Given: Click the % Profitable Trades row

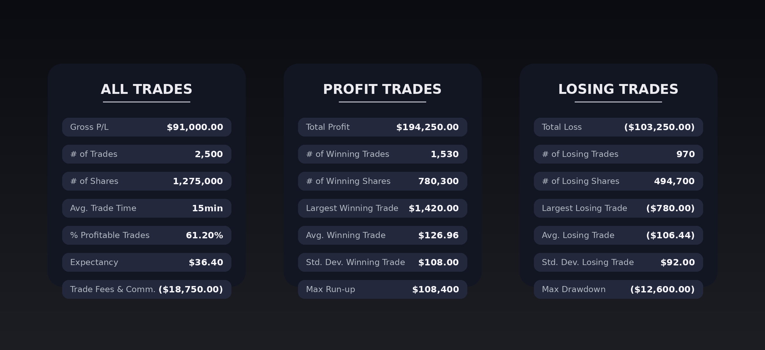Looking at the screenshot, I should (x=147, y=235).
